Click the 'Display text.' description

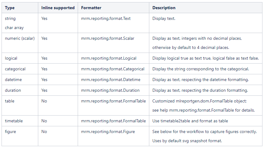(x=164, y=18)
